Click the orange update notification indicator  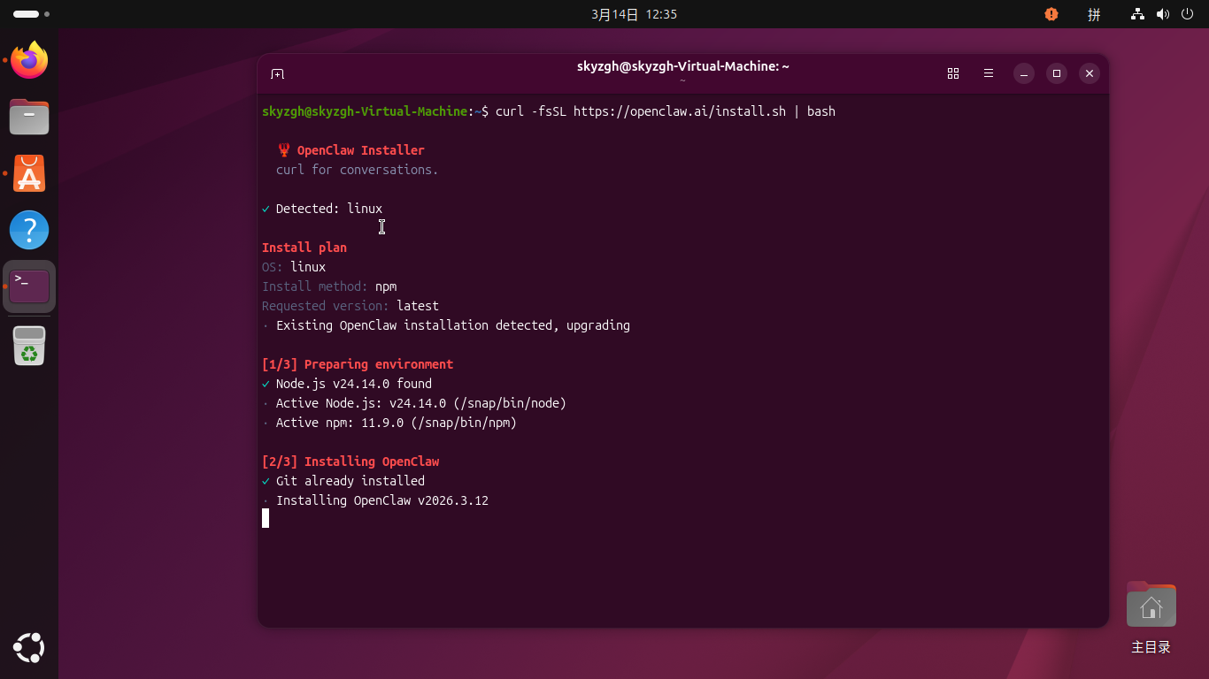point(1051,14)
